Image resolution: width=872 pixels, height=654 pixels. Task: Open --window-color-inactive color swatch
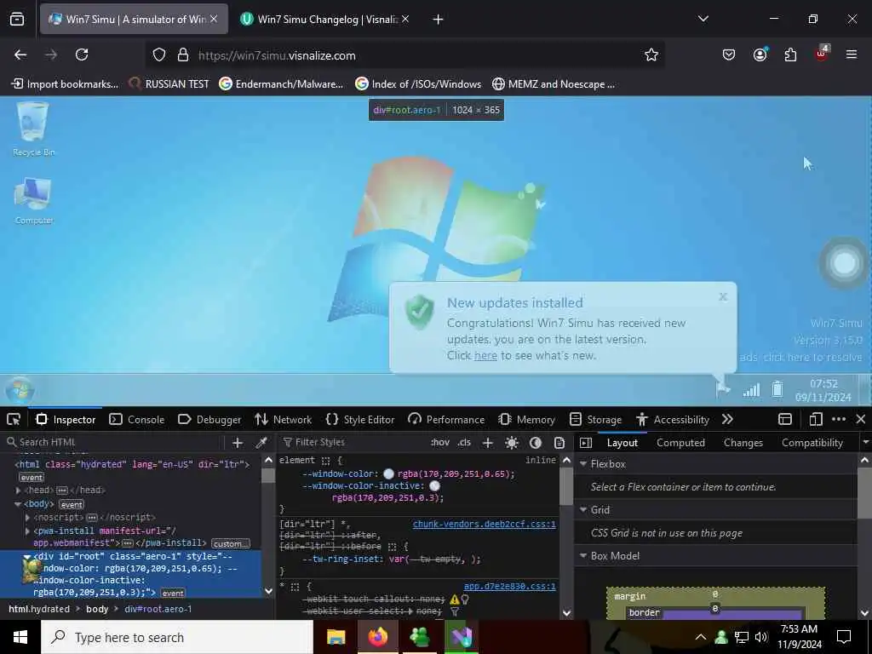point(435,486)
